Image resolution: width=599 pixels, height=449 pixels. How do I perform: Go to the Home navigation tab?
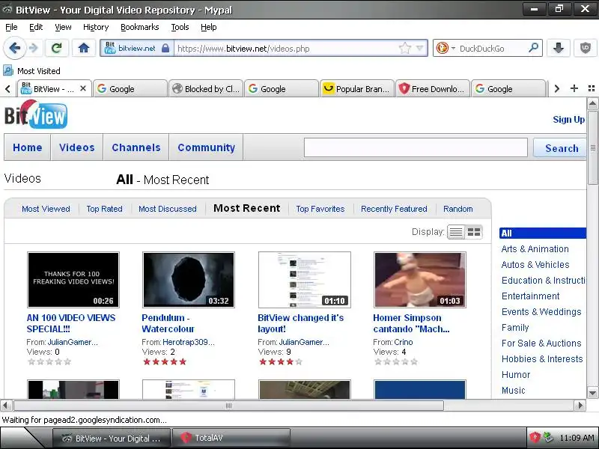tap(27, 147)
